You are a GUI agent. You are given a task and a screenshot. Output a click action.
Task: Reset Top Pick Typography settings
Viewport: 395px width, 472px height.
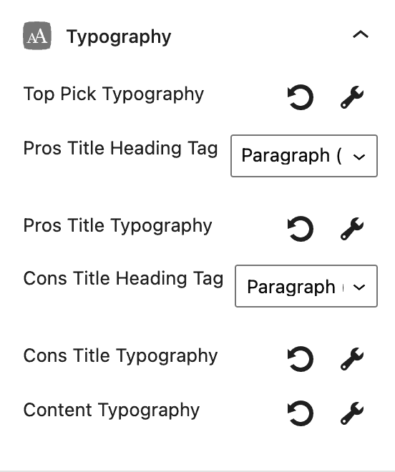[301, 97]
